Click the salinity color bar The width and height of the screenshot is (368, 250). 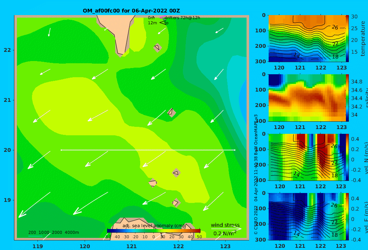pos(347,98)
